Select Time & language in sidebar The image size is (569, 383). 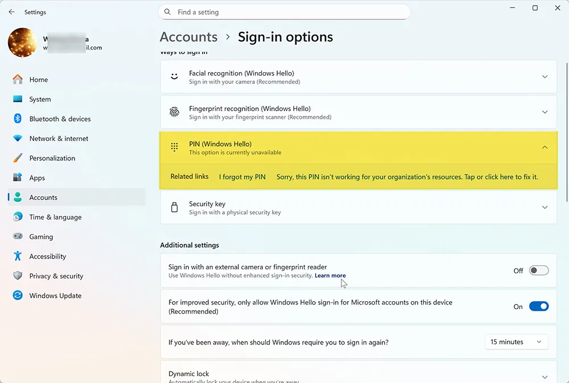click(x=55, y=217)
